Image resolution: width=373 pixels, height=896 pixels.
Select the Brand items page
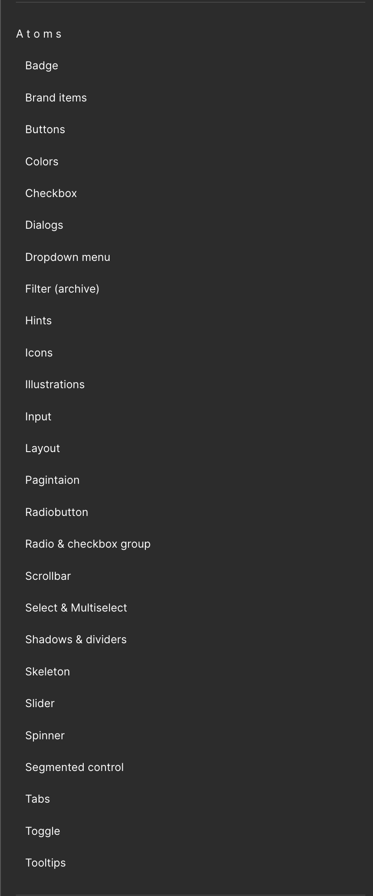tap(56, 98)
